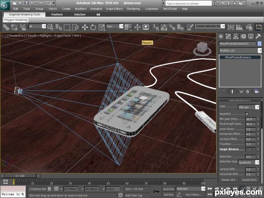The height and width of the screenshot is (198, 264).
Task: Open camera type Still cam dropdown
Action: [249, 107]
